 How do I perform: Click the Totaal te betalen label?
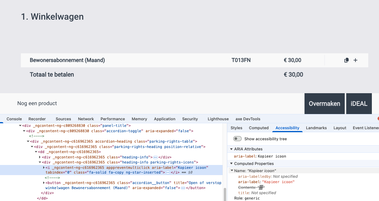(x=52, y=75)
